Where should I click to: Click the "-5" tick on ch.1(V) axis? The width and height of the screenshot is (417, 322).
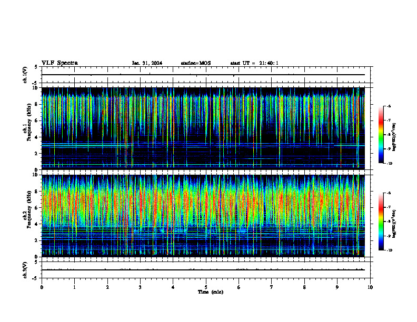pos(35,83)
